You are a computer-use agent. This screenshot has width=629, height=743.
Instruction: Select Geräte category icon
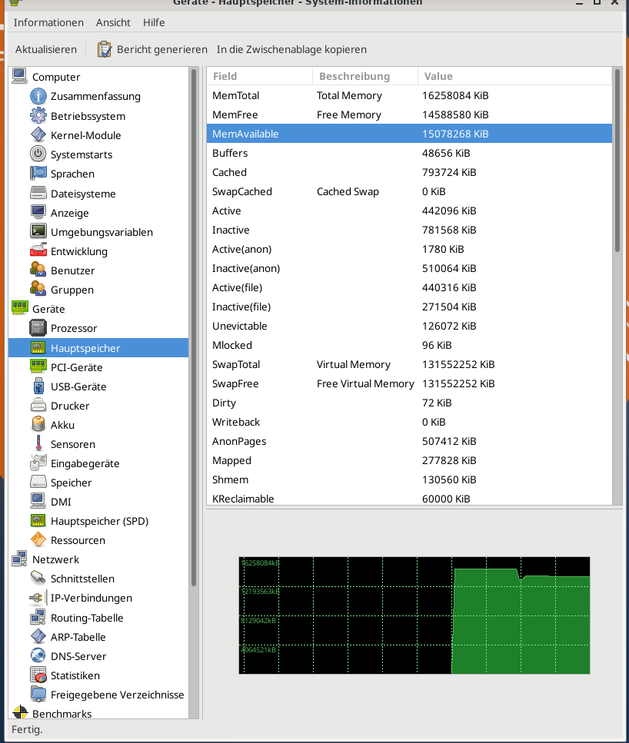pyautogui.click(x=19, y=308)
